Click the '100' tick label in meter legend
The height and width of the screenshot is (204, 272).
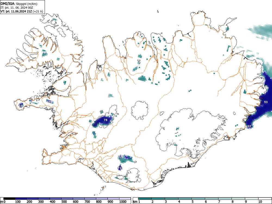(x=18, y=202)
